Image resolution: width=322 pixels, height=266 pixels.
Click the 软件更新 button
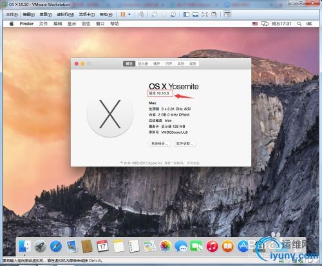pos(185,143)
